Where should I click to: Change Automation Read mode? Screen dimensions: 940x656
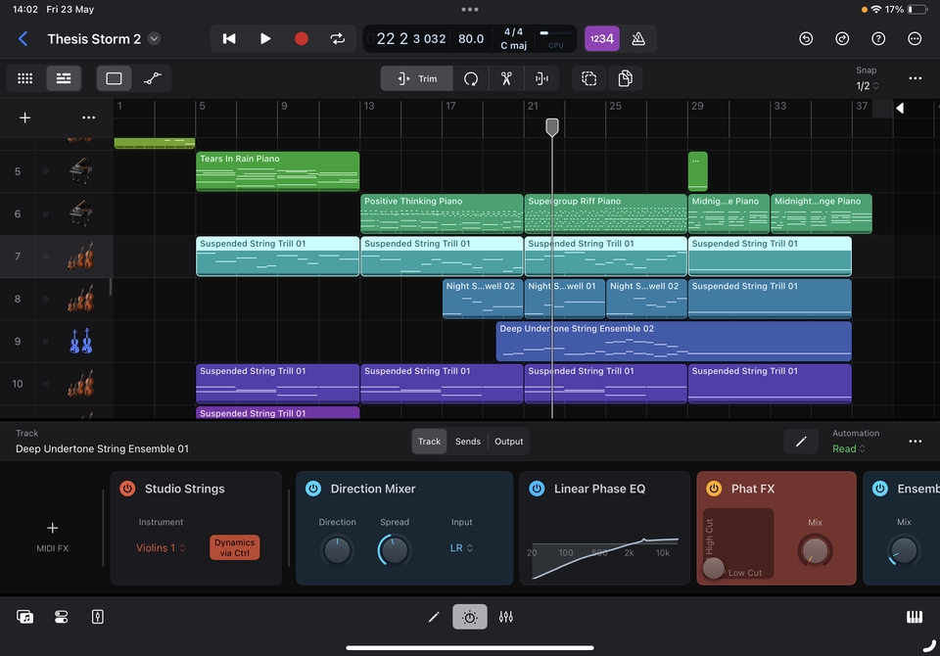pyautogui.click(x=848, y=448)
